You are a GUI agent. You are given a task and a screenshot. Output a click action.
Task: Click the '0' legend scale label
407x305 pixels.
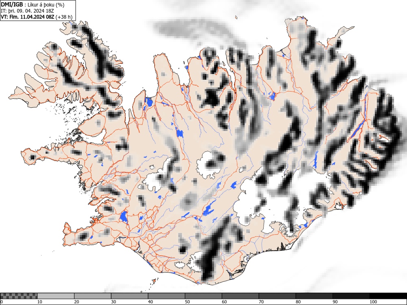2,302
